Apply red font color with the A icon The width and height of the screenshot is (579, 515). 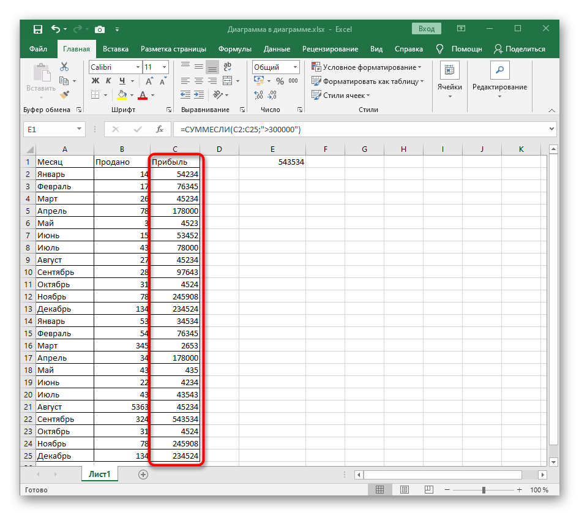(143, 95)
